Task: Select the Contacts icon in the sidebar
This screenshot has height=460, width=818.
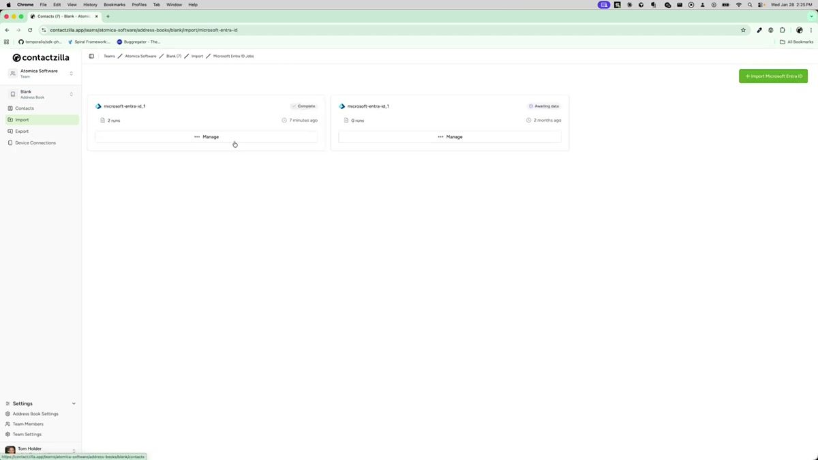Action: tap(10, 108)
